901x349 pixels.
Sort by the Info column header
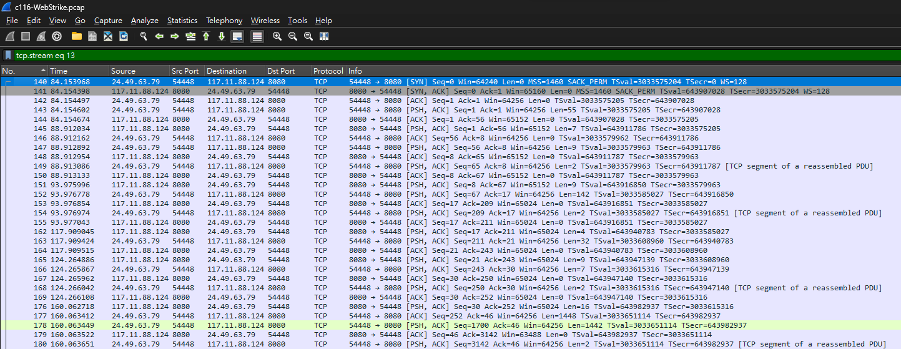(623, 71)
